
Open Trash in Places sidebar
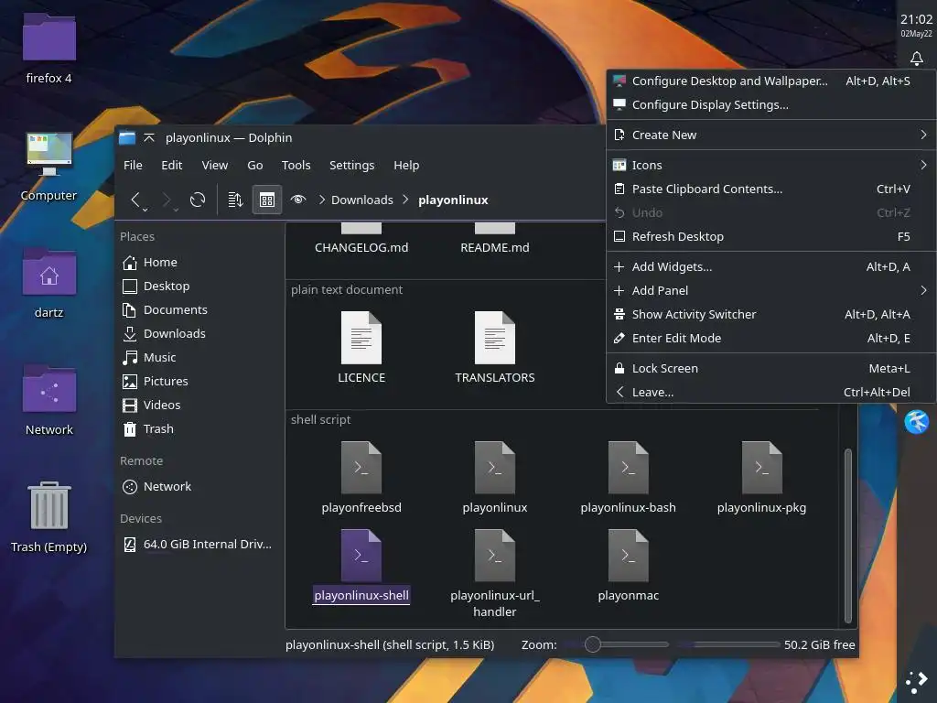click(x=199, y=429)
